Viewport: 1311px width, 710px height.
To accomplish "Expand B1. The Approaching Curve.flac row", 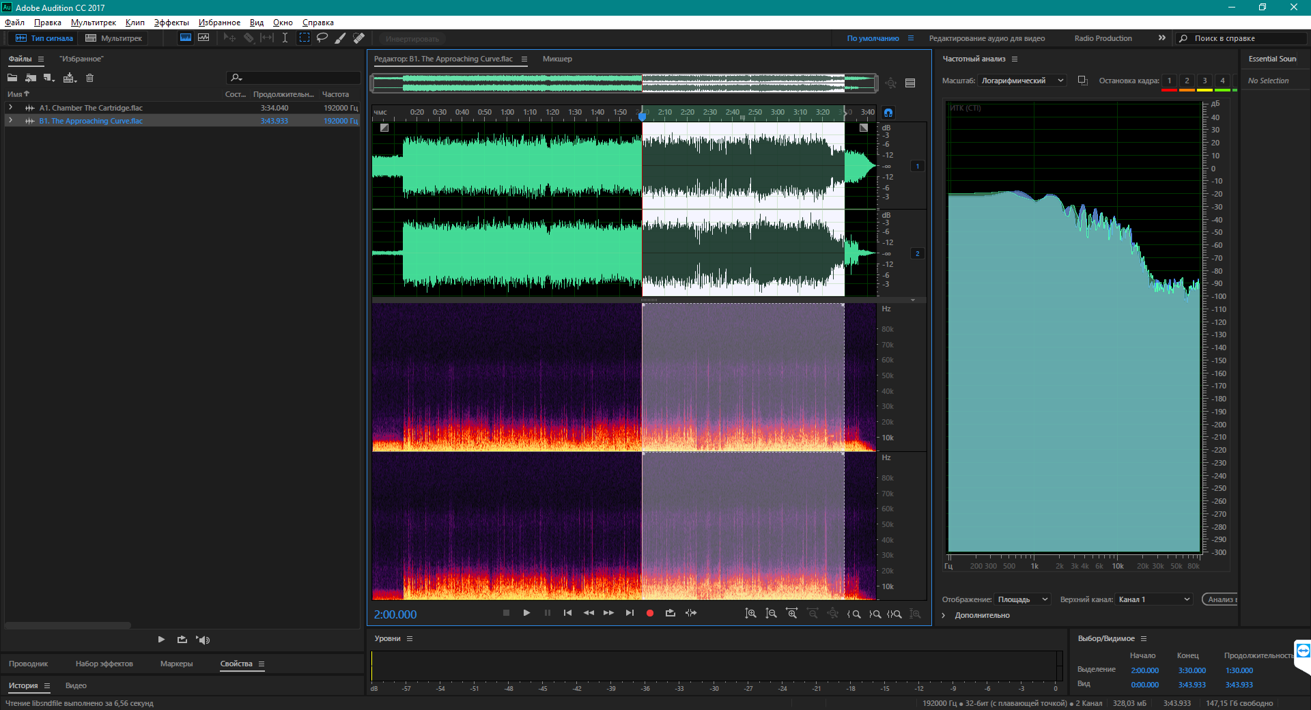I will click(10, 121).
